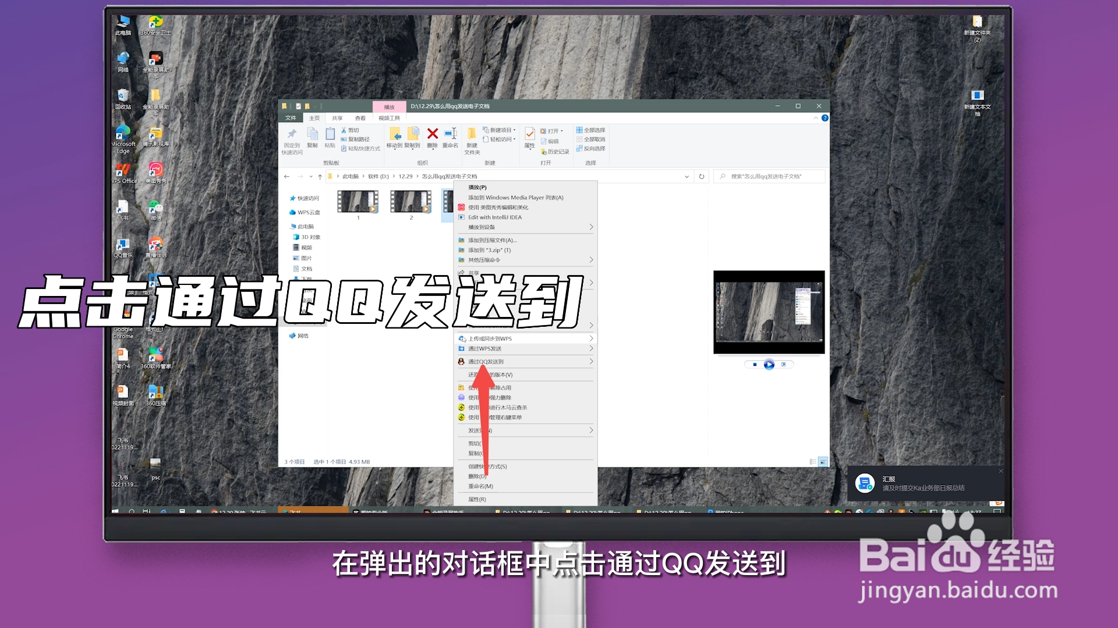This screenshot has height=628, width=1118.
Task: Click 12.29 in the address breadcrumb
Action: coord(405,176)
